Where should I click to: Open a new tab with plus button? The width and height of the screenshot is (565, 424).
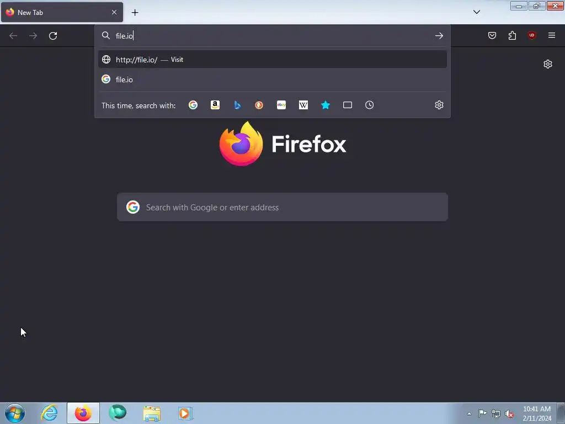coord(135,13)
